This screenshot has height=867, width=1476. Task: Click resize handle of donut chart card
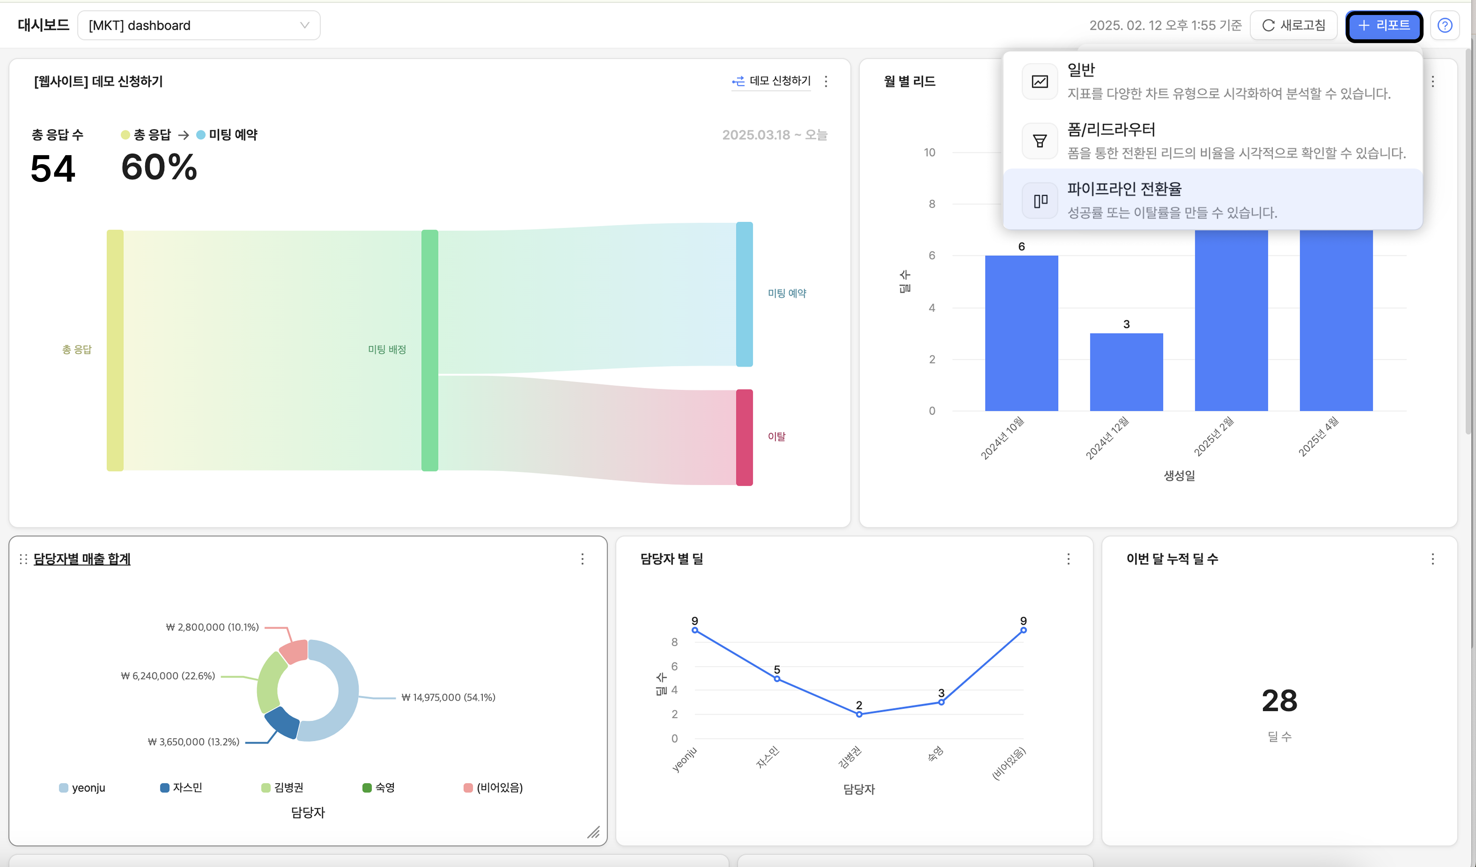pyautogui.click(x=593, y=832)
